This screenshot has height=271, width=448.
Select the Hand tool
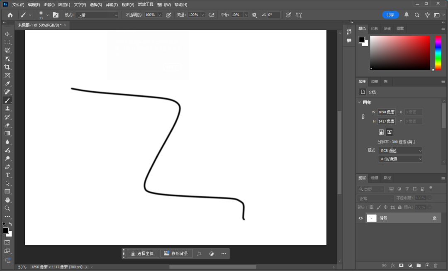pos(7,200)
